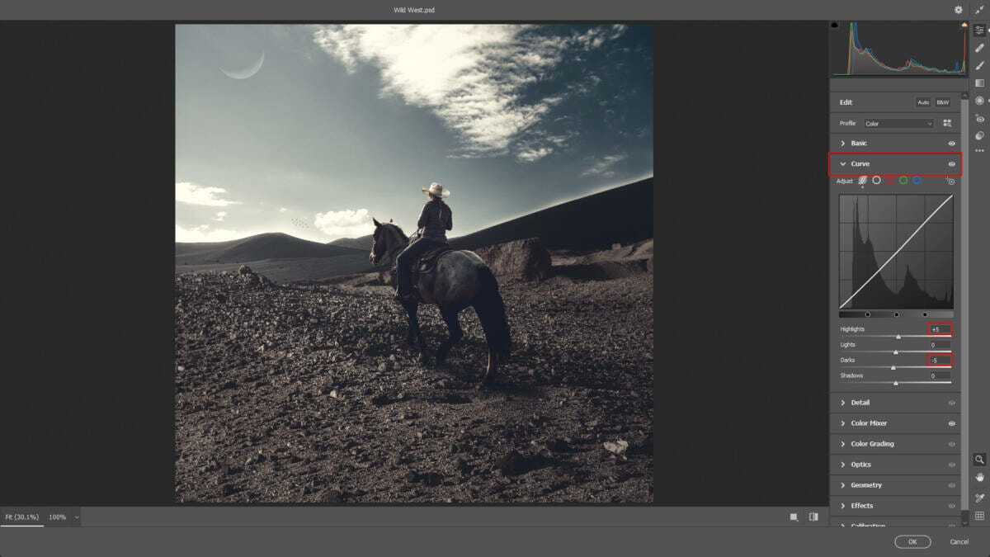Select the Zoom magnifier tool
Screen dimensions: 990x557
979,459
